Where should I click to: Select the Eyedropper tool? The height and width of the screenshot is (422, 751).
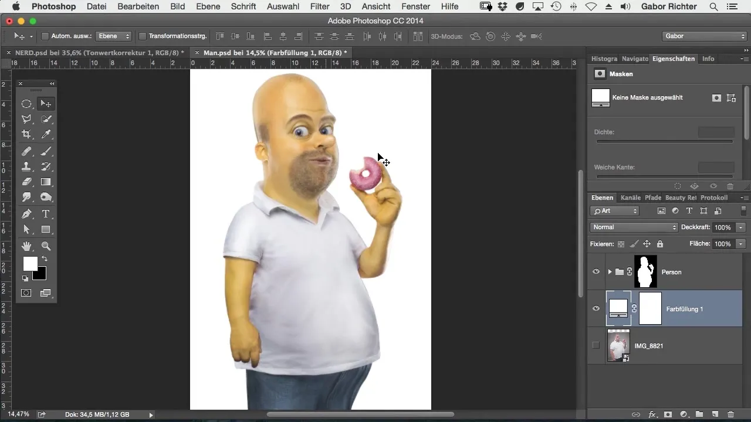point(46,134)
